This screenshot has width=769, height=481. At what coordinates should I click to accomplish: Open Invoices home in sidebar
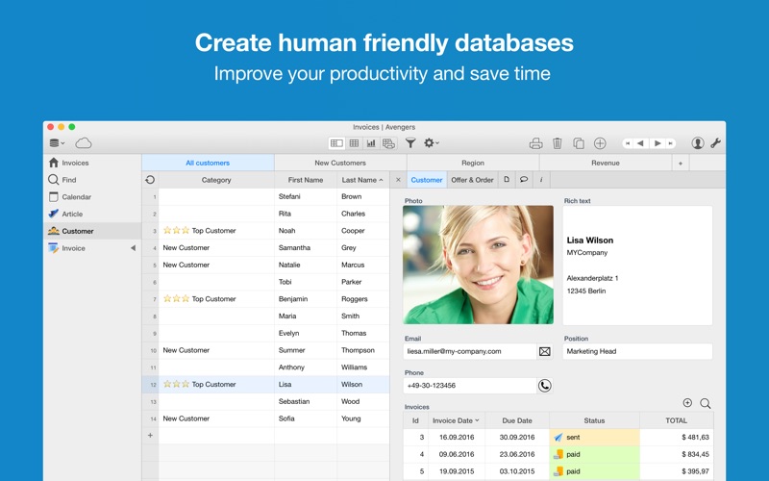click(92, 163)
